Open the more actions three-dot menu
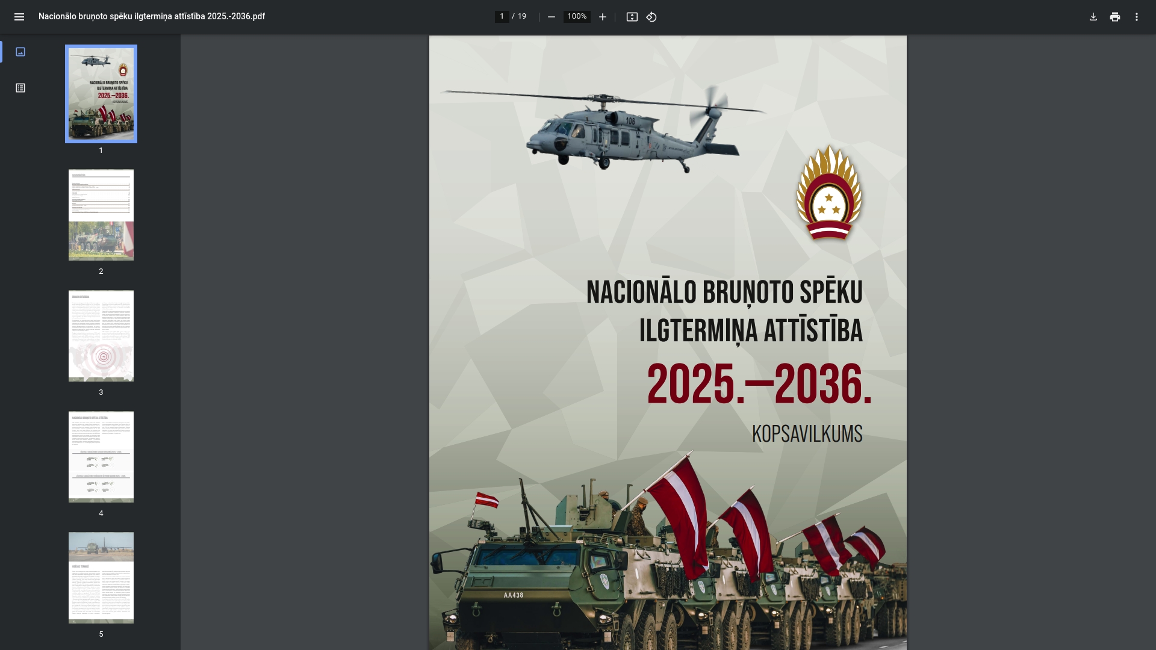Image resolution: width=1156 pixels, height=650 pixels. (1137, 17)
